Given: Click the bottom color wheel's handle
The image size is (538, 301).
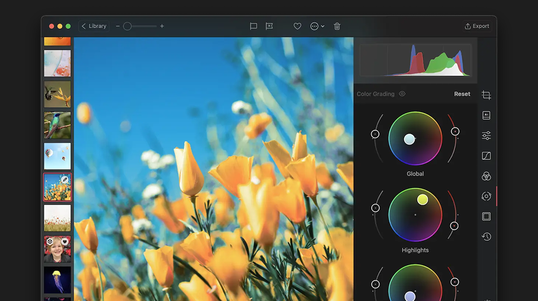Looking at the screenshot, I should [x=409, y=296].
